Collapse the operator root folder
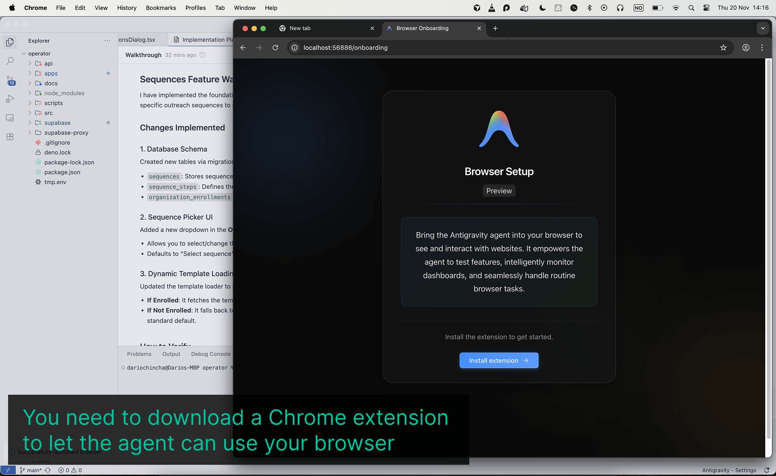This screenshot has height=476, width=776. [24, 53]
